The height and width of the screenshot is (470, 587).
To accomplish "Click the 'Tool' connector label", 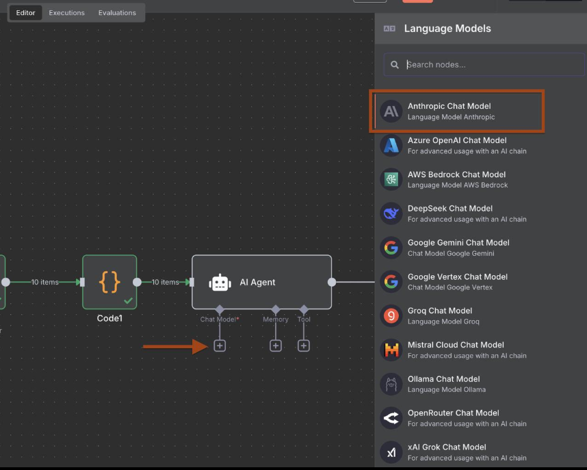I will [304, 319].
